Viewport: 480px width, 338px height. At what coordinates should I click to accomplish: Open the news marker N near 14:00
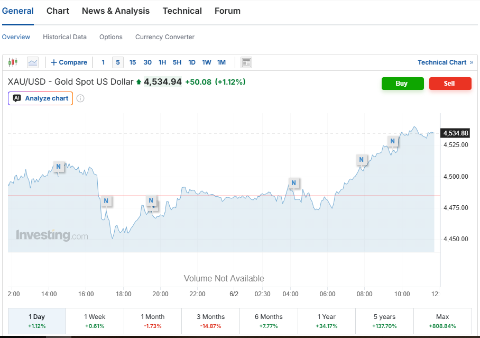[59, 167]
